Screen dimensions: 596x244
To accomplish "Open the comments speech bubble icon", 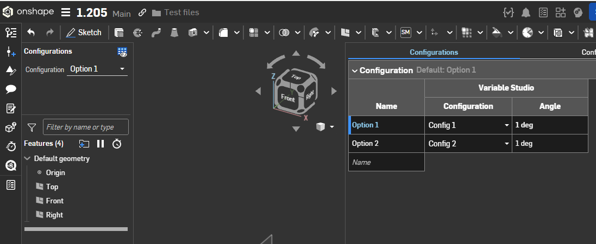I will click(11, 89).
